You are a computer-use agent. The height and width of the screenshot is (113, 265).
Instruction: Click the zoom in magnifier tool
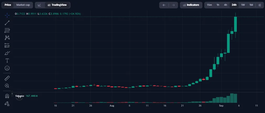point(7,86)
